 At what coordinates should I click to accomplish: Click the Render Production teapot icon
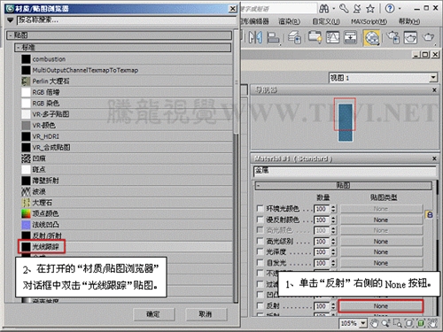[x=428, y=37]
